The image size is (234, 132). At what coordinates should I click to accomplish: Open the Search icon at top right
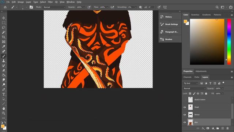[x=217, y=7]
